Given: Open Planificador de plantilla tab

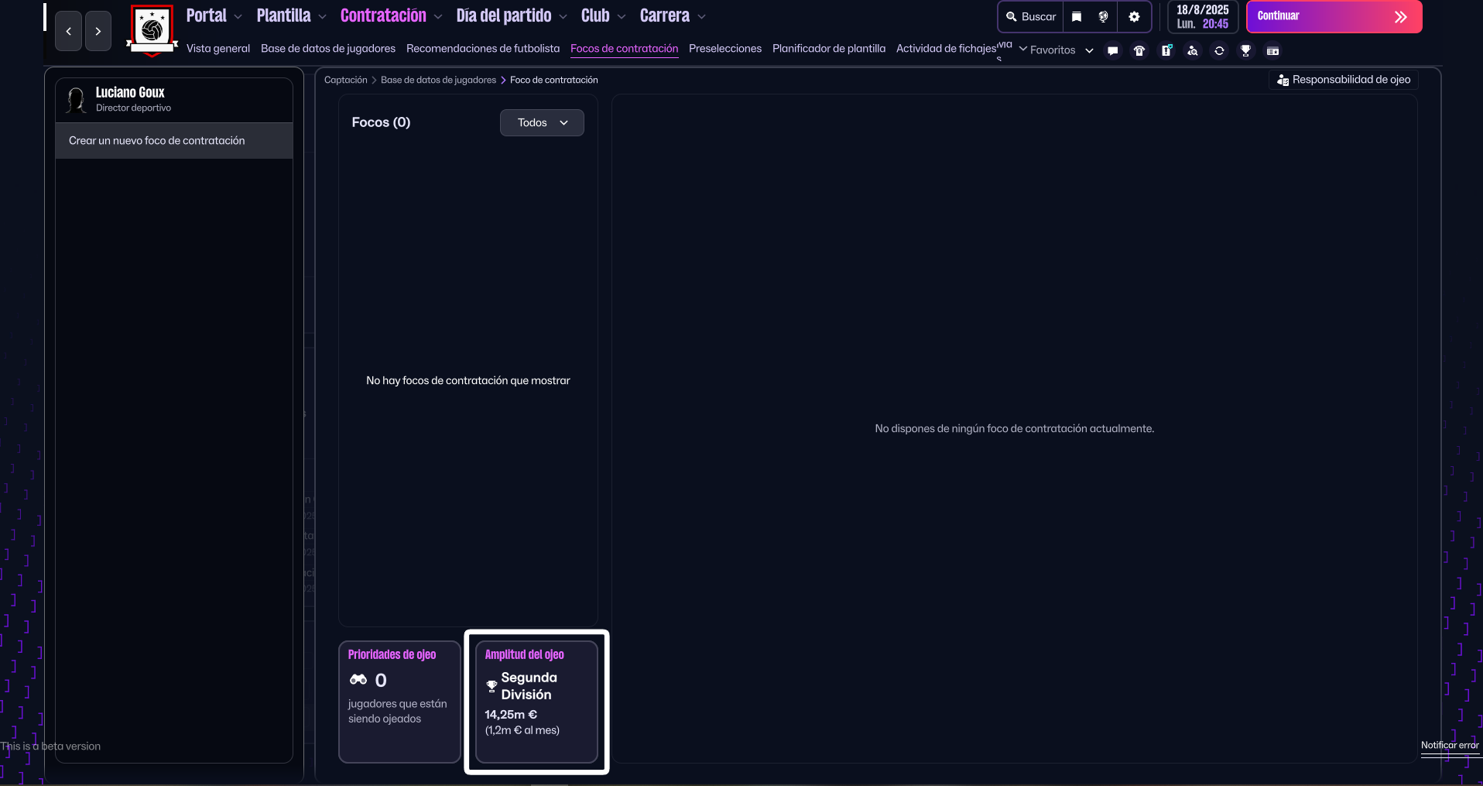Looking at the screenshot, I should [829, 49].
